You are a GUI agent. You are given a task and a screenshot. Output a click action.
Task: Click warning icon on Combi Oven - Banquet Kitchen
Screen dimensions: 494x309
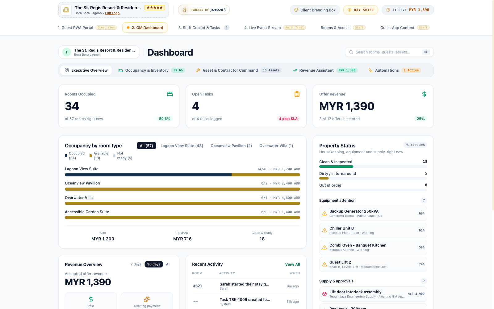[x=324, y=248]
